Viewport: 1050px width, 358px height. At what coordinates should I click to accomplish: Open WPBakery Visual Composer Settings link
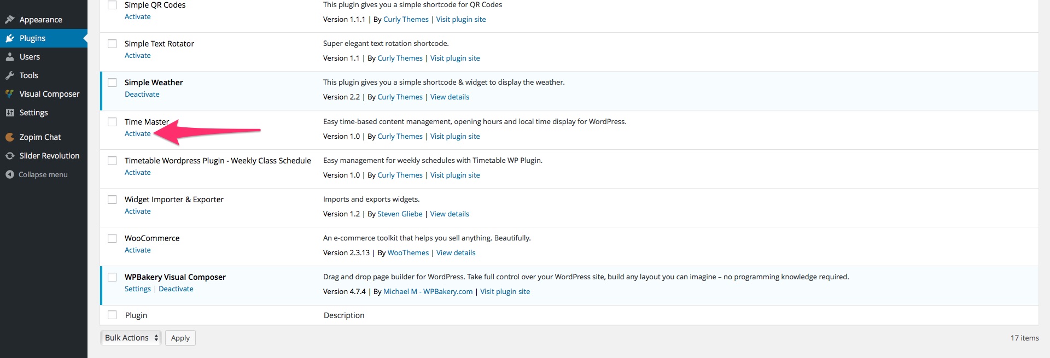[138, 289]
